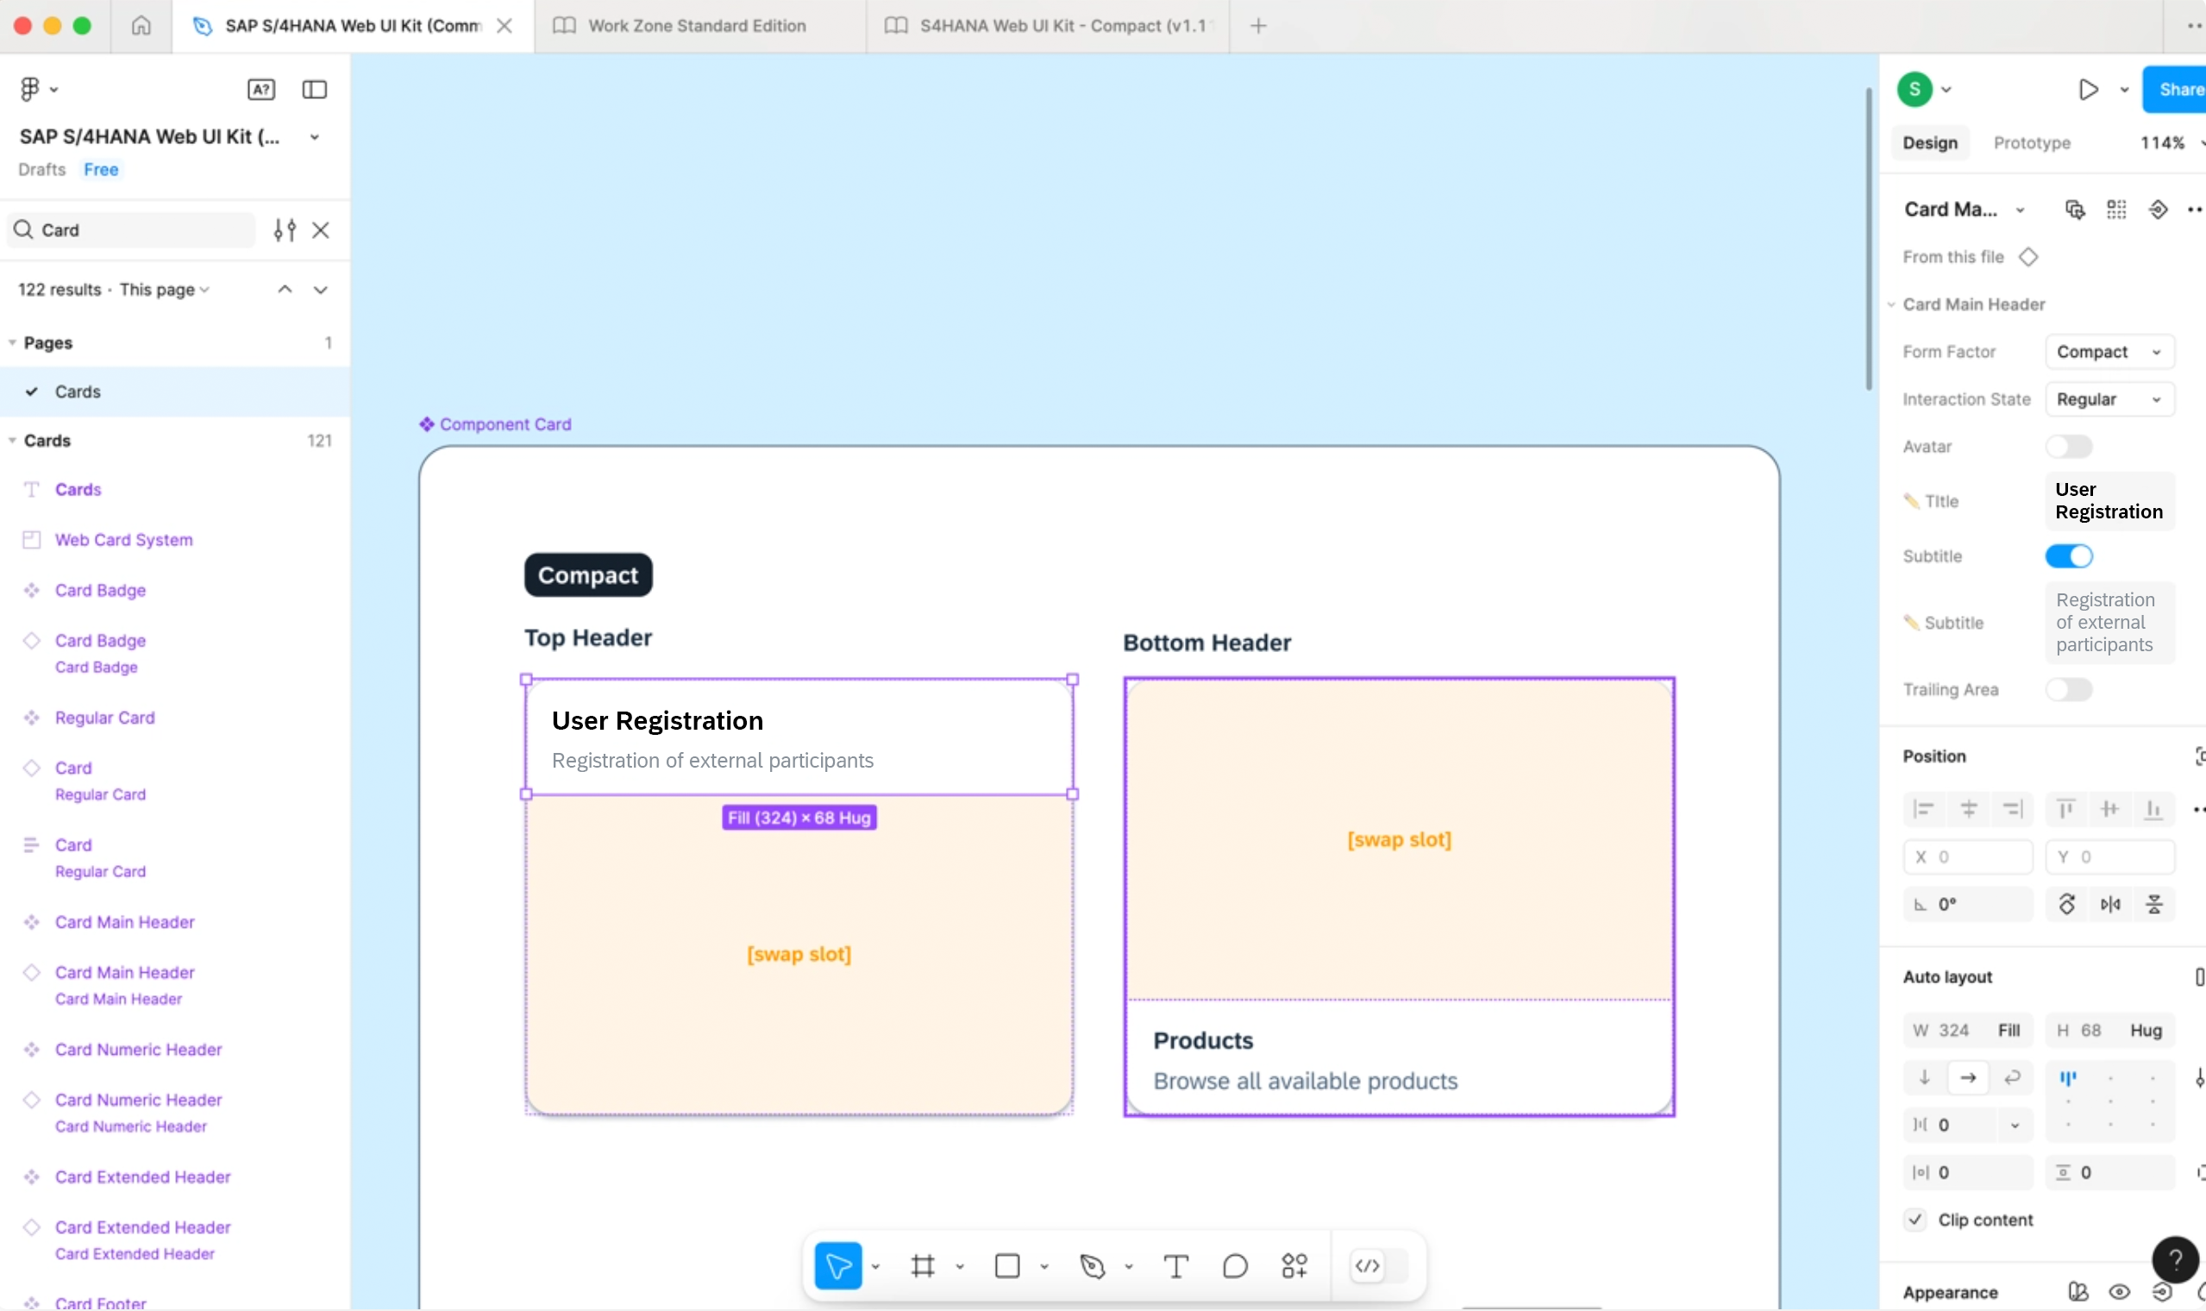
Task: Switch to Work Zone Standard Edition tab
Action: 697,26
